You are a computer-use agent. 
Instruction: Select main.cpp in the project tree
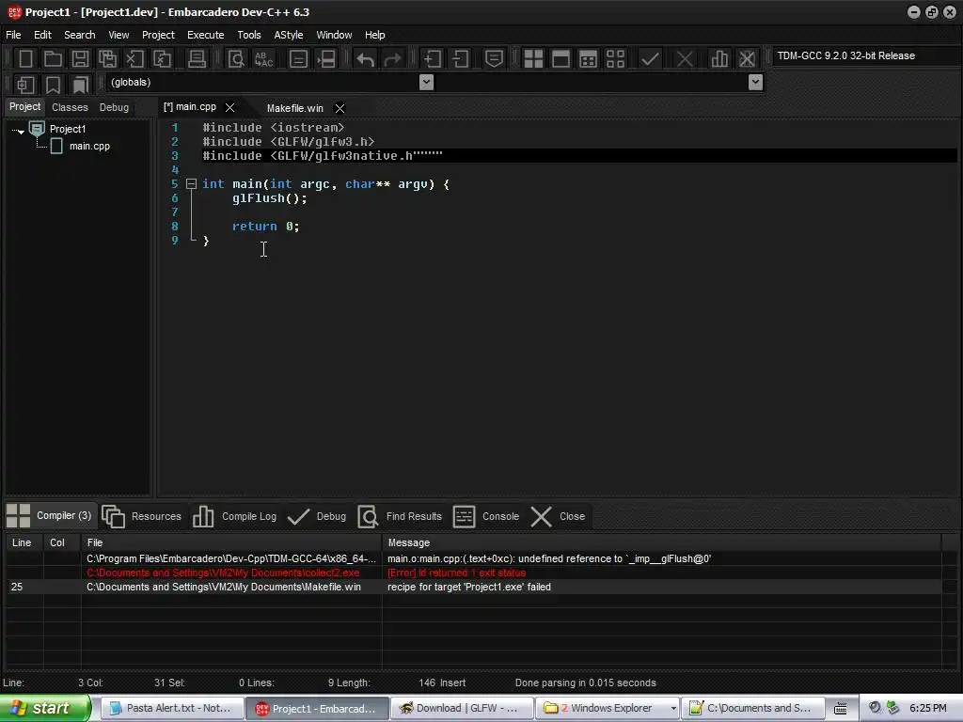pyautogui.click(x=89, y=146)
